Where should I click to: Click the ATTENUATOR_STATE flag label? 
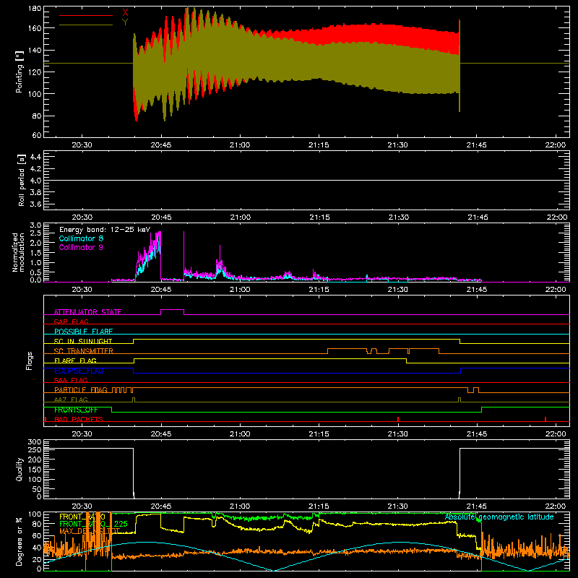point(87,312)
